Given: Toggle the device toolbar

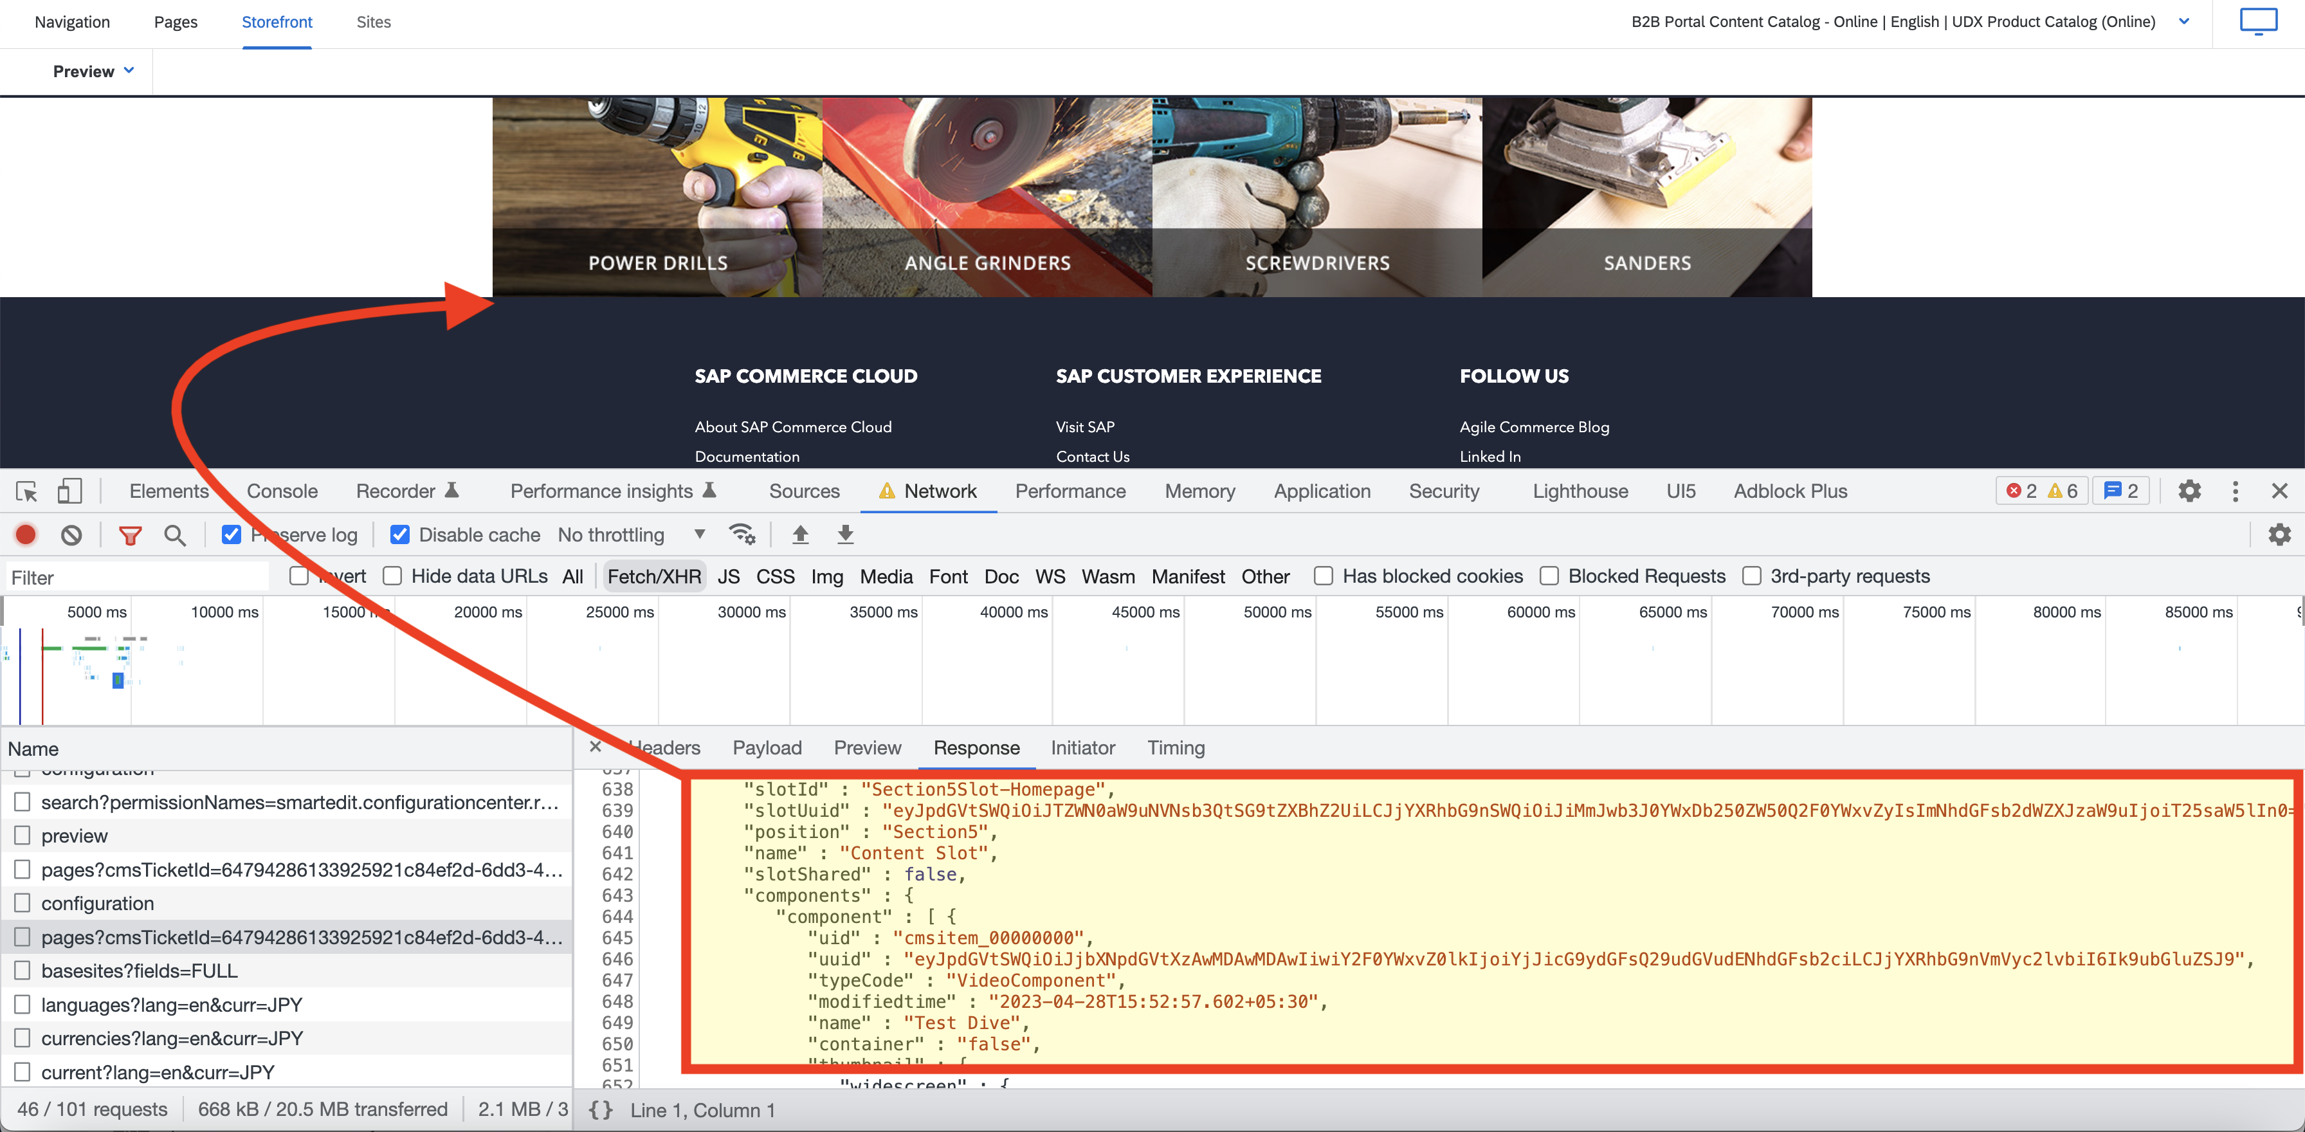Looking at the screenshot, I should point(70,490).
